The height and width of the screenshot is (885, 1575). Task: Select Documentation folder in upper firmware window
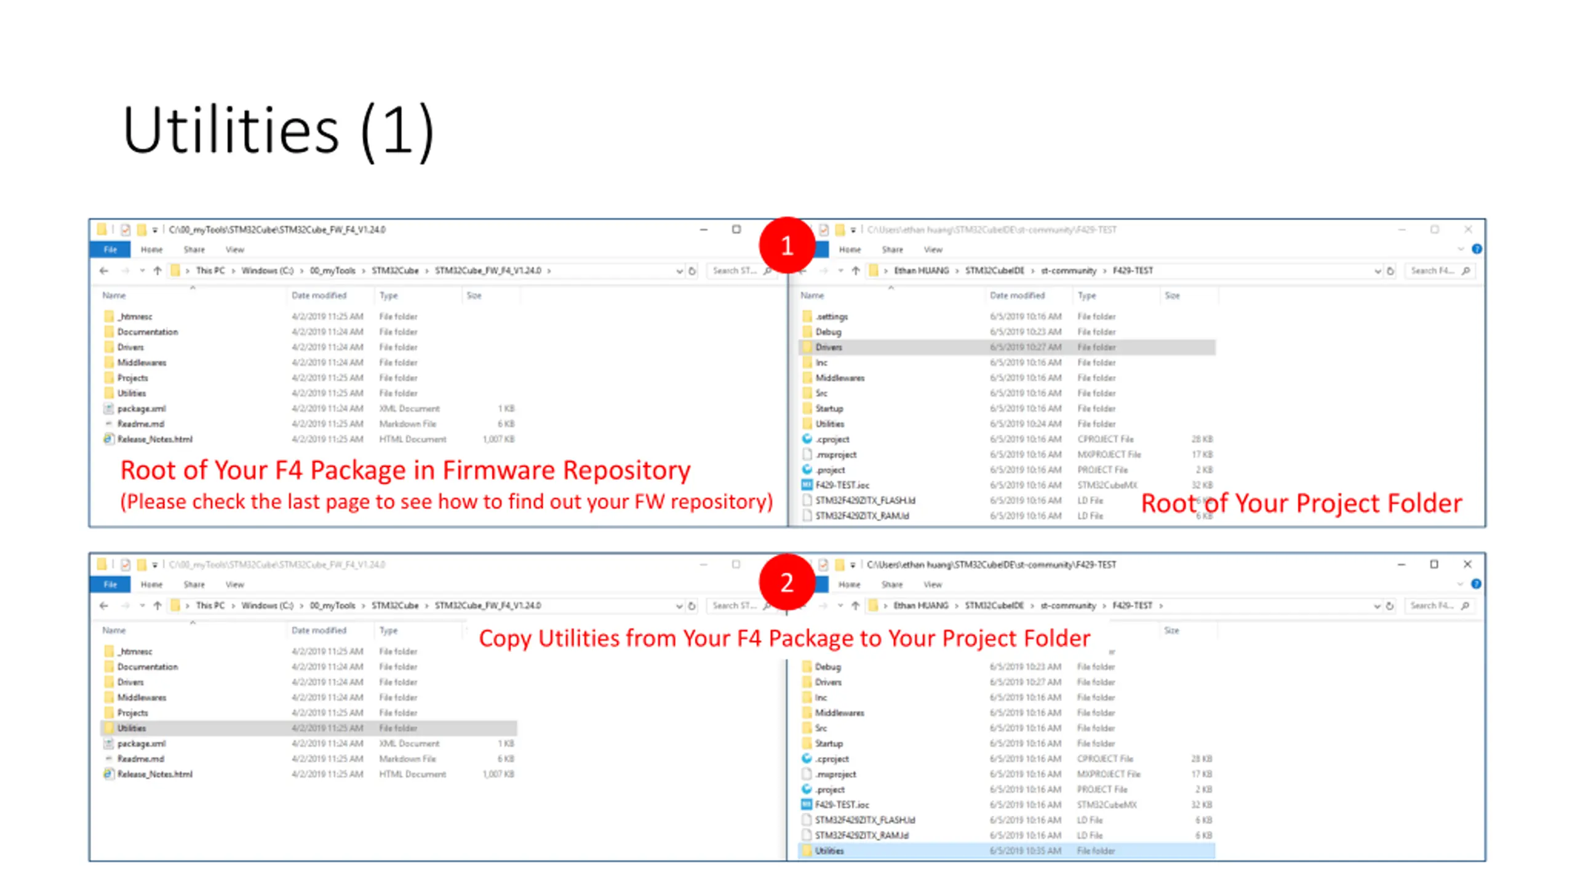click(147, 332)
